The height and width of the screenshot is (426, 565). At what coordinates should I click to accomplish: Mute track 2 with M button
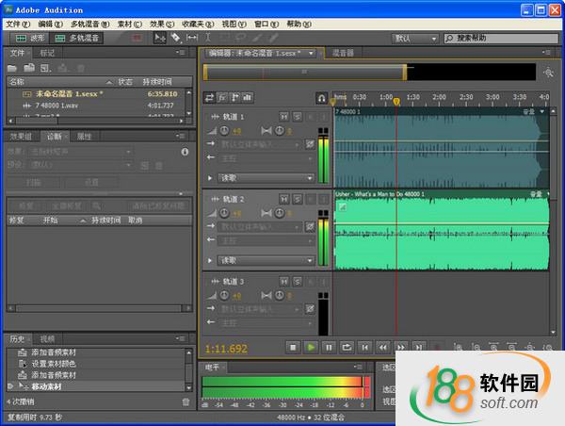[x=284, y=200]
